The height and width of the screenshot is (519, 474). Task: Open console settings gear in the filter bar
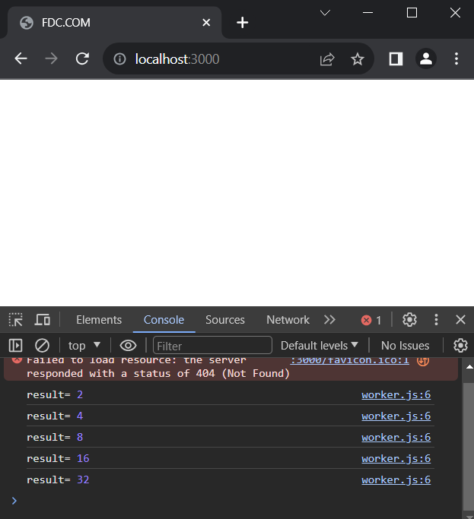pos(460,345)
